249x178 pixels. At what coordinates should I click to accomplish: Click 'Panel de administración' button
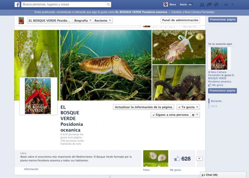180,20
